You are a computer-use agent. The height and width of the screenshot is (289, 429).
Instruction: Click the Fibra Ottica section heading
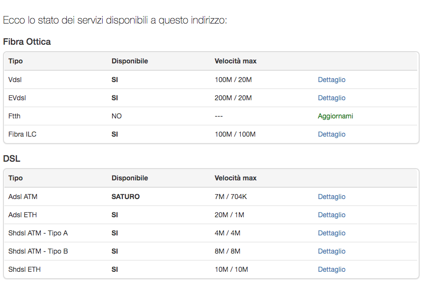tap(27, 42)
